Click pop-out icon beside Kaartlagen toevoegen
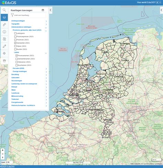The width and height of the screenshot is (163, 168). pyautogui.click(x=43, y=10)
